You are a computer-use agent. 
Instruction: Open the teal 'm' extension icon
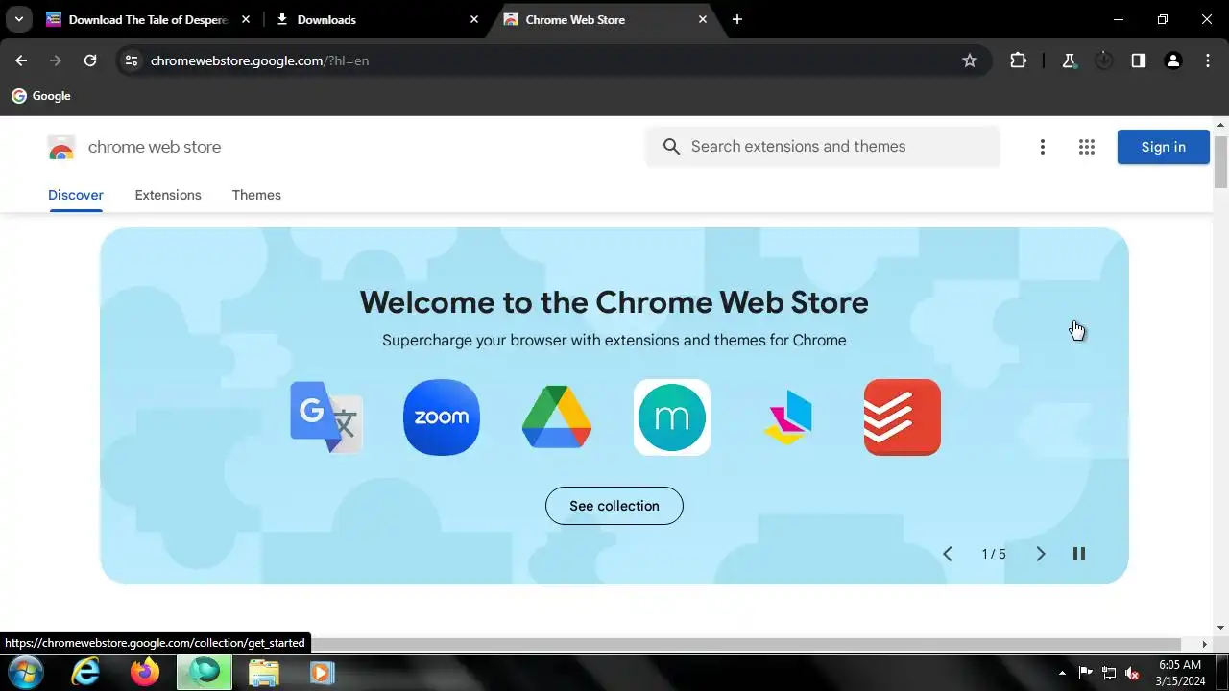click(672, 417)
